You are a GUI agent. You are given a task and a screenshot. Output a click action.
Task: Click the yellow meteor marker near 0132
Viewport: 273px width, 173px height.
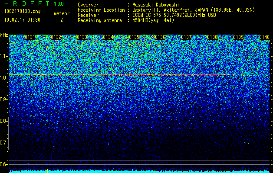tap(48, 170)
